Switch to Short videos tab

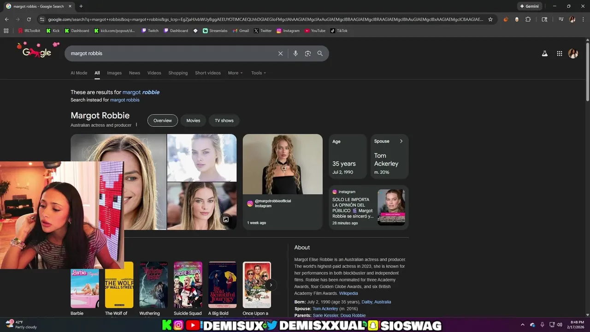(x=208, y=73)
